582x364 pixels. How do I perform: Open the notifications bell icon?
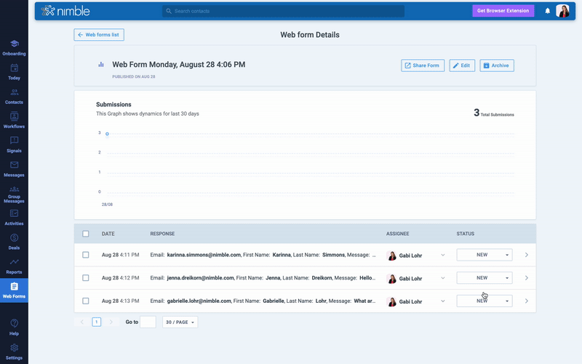pos(548,11)
